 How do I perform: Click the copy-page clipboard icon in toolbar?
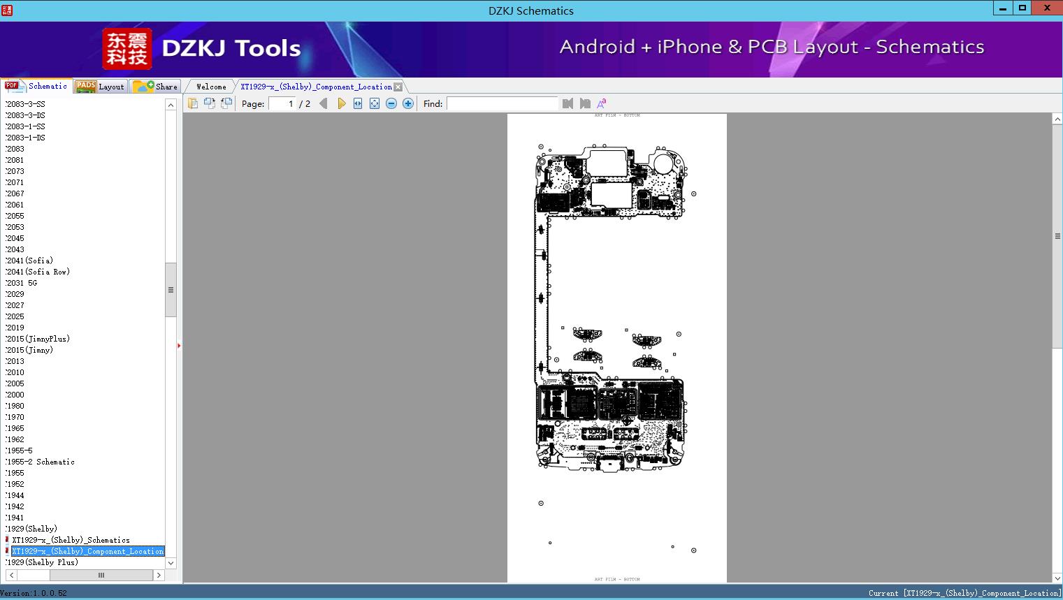click(x=192, y=103)
